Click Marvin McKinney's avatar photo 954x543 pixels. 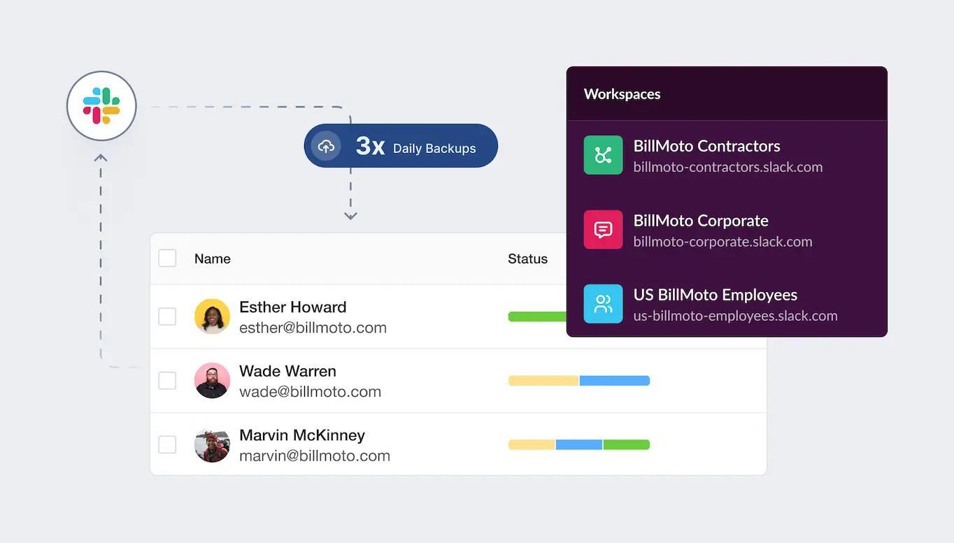pyautogui.click(x=212, y=444)
